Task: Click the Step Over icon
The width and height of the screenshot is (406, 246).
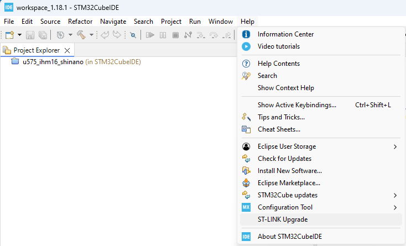Action: (214, 35)
